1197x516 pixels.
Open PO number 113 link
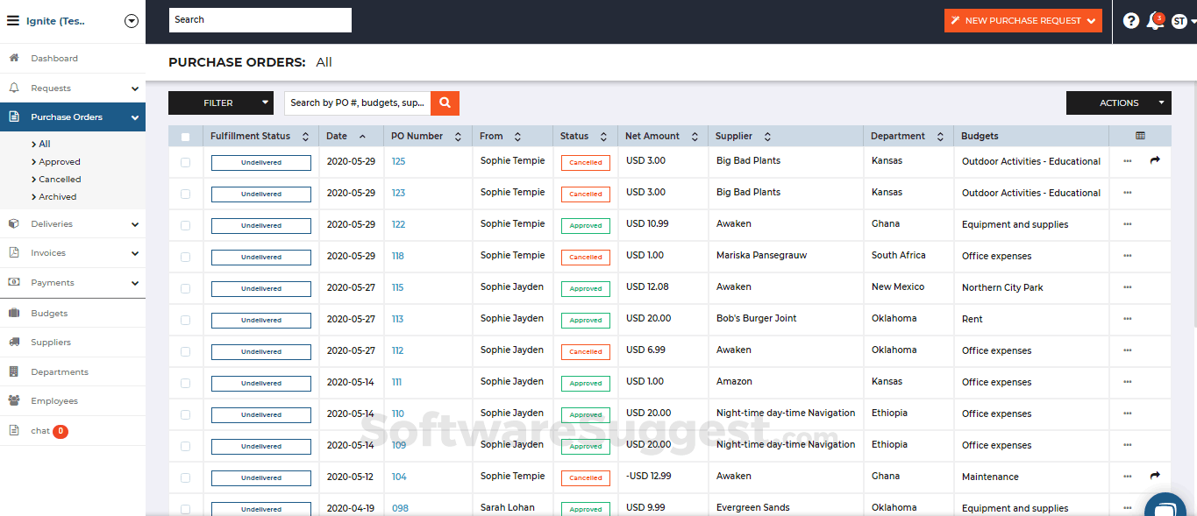tap(397, 320)
